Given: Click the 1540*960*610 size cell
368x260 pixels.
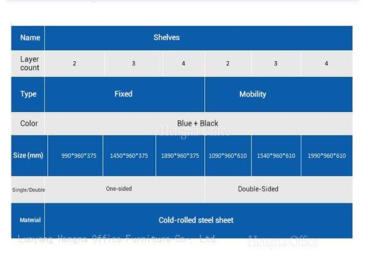Looking at the screenshot, I should point(276,156).
